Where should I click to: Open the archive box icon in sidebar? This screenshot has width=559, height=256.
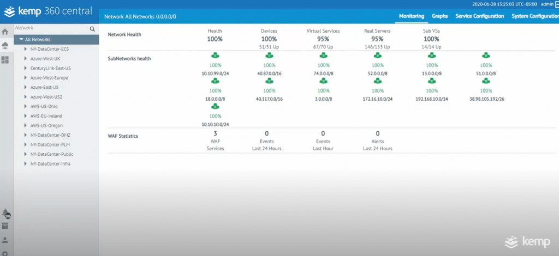coord(5,226)
